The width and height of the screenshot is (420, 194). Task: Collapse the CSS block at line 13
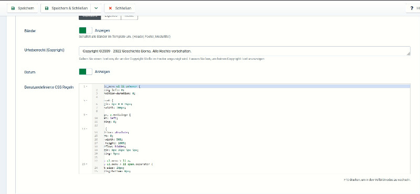click(x=86, y=128)
